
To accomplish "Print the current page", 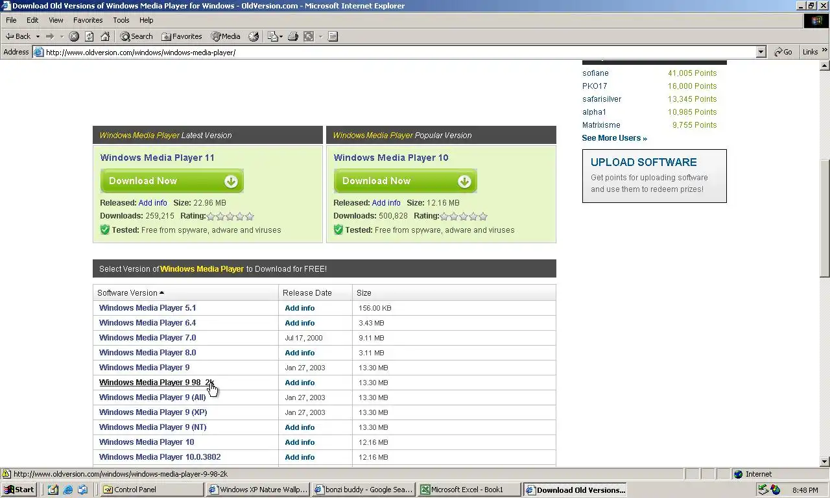I will pos(292,36).
